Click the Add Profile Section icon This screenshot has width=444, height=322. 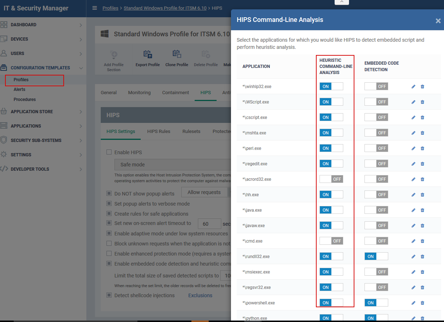114,54
